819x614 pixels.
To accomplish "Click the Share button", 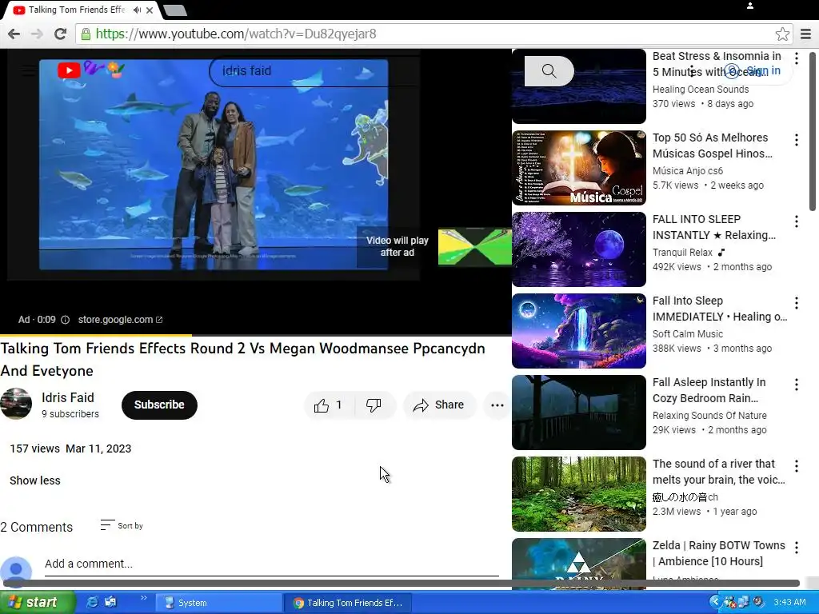I will [x=439, y=405].
